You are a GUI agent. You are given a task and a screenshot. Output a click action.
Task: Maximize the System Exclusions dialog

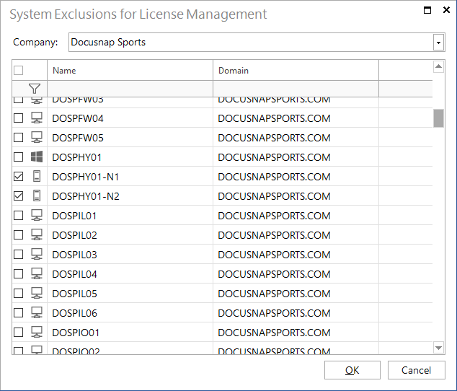427,10
